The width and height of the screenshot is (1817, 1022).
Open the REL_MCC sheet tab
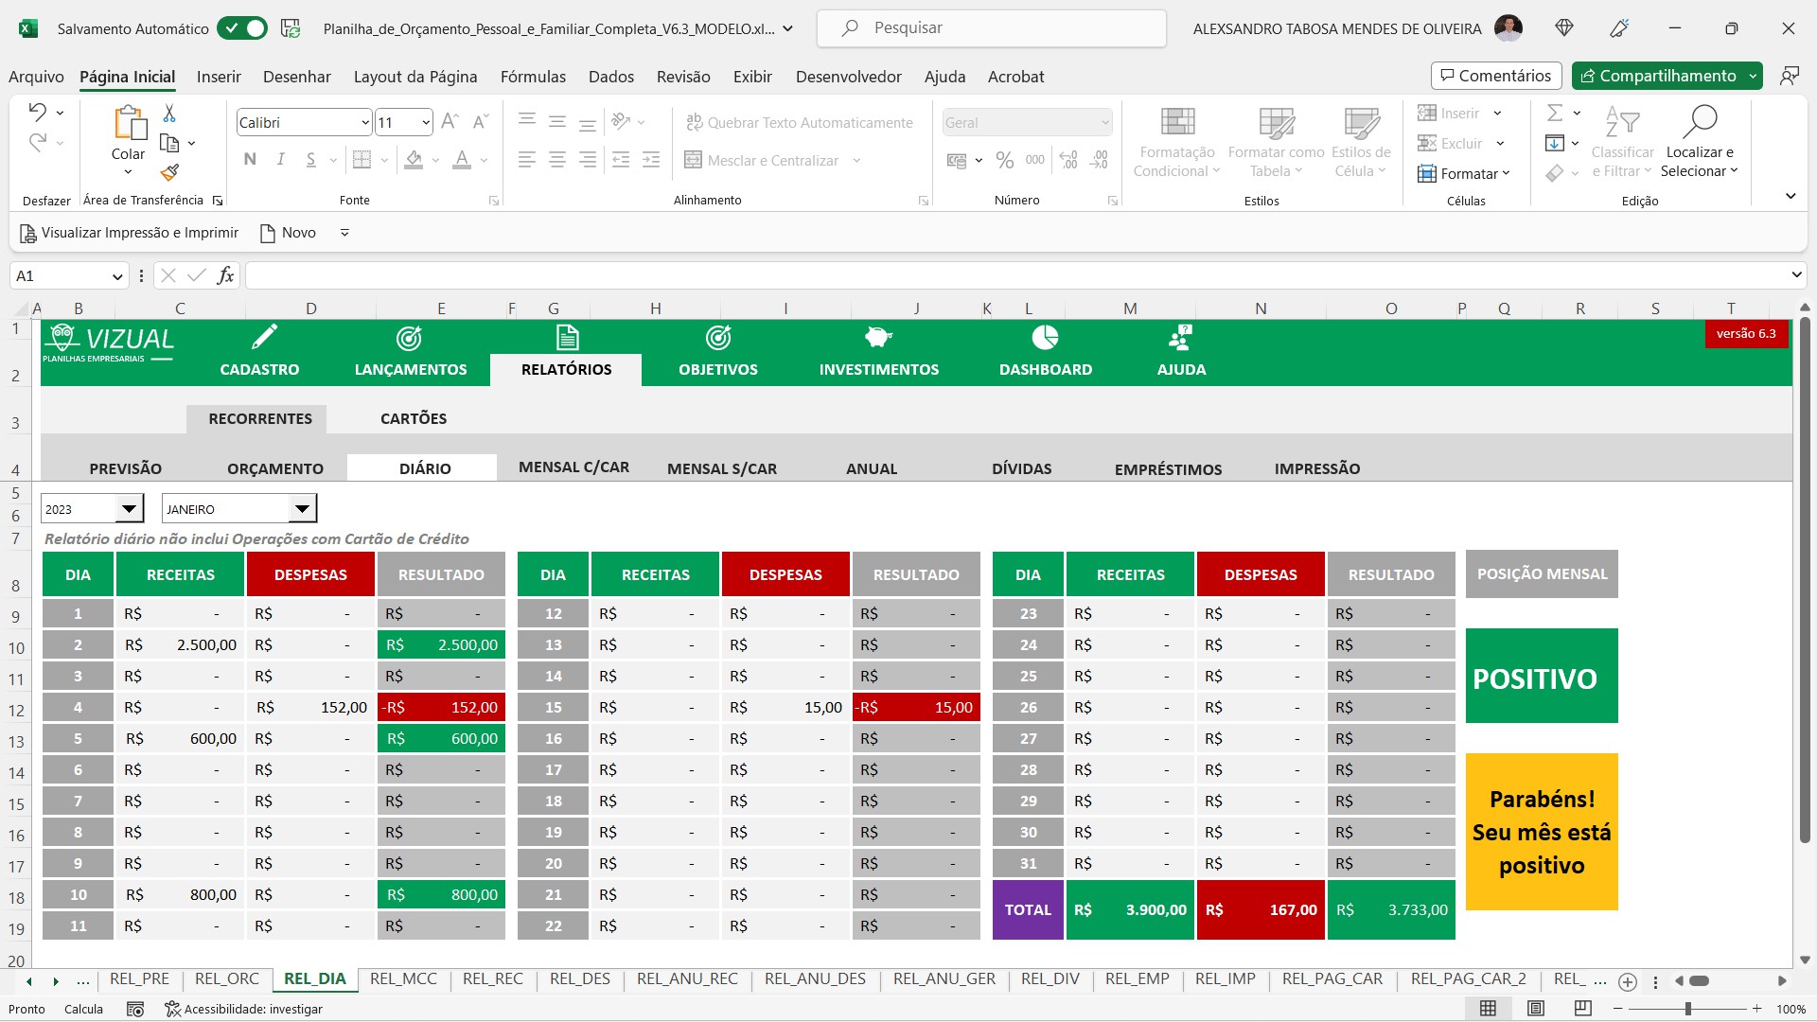(403, 978)
